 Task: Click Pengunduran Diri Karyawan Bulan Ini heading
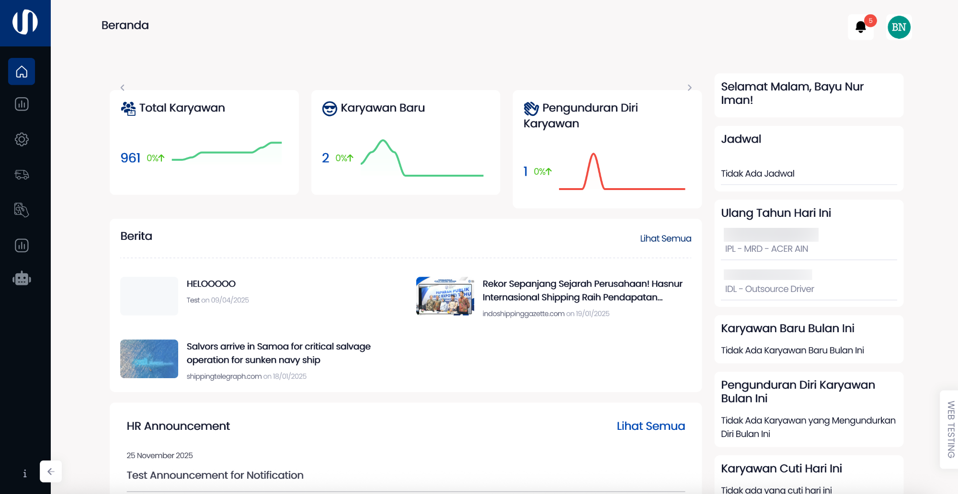[x=798, y=392]
